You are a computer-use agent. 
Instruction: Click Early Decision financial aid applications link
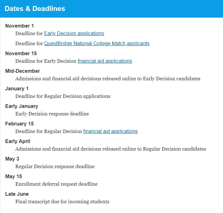pyautogui.click(x=105, y=61)
